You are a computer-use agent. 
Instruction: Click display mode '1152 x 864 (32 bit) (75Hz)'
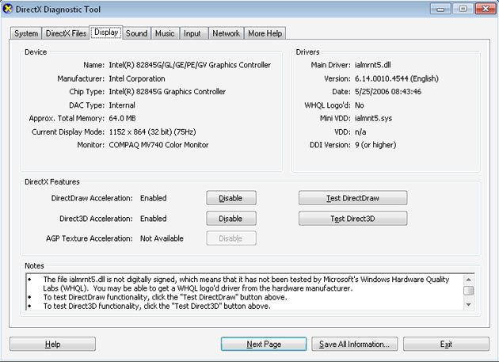152,131
